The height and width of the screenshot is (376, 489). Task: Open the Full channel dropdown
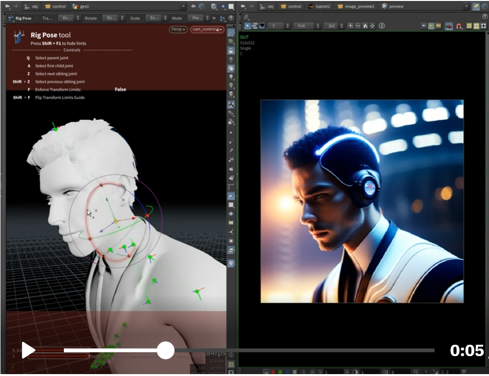pyautogui.click(x=307, y=26)
